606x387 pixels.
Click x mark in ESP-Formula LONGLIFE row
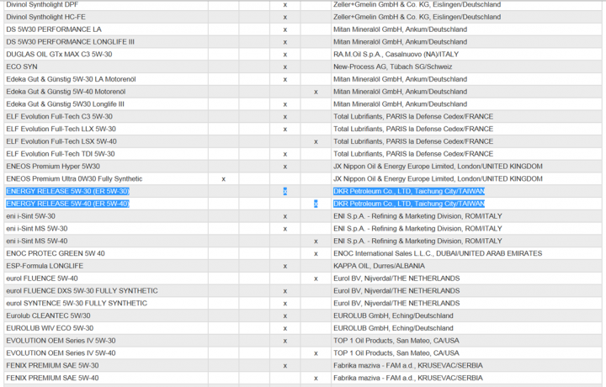[285, 266]
